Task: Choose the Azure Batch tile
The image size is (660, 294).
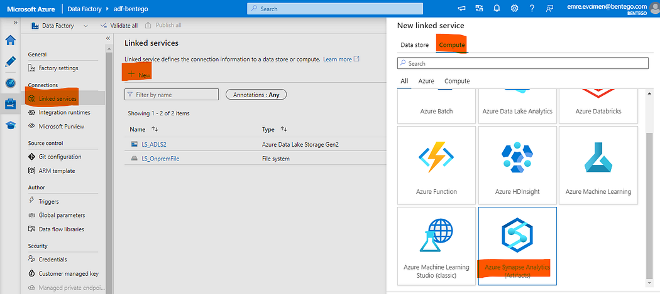Action: [x=436, y=107]
